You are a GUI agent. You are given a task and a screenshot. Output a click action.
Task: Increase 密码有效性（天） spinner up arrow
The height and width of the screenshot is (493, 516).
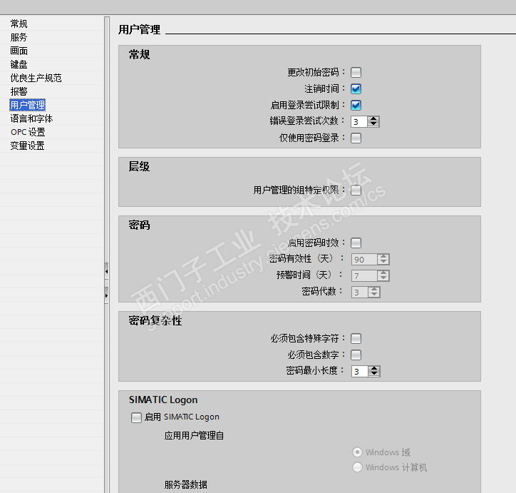click(x=383, y=257)
